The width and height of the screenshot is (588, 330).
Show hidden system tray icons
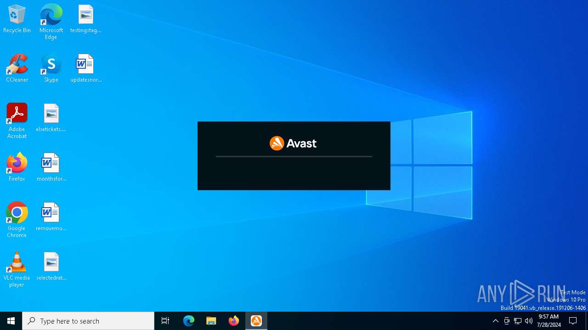click(x=495, y=321)
